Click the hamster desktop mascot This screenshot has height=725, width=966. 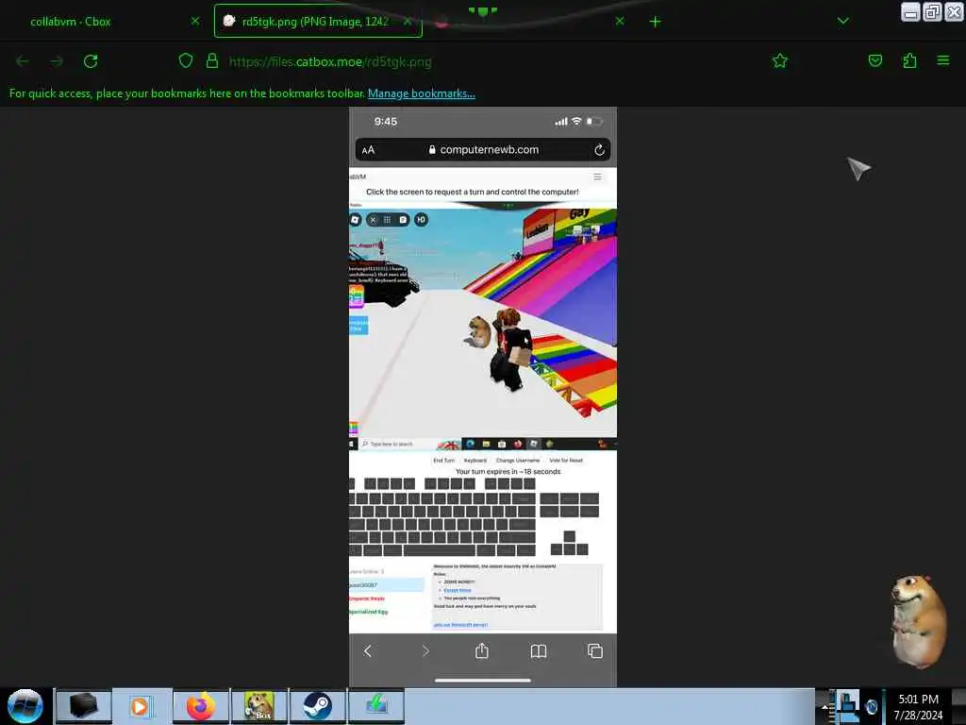(917, 620)
